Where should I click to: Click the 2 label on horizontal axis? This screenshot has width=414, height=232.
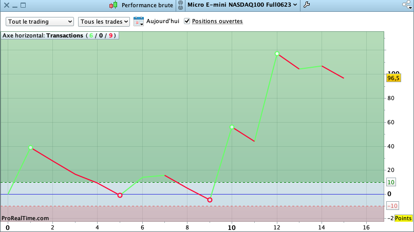[52, 227]
